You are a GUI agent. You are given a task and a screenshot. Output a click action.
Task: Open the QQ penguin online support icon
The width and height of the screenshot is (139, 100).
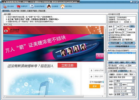pos(49,6)
